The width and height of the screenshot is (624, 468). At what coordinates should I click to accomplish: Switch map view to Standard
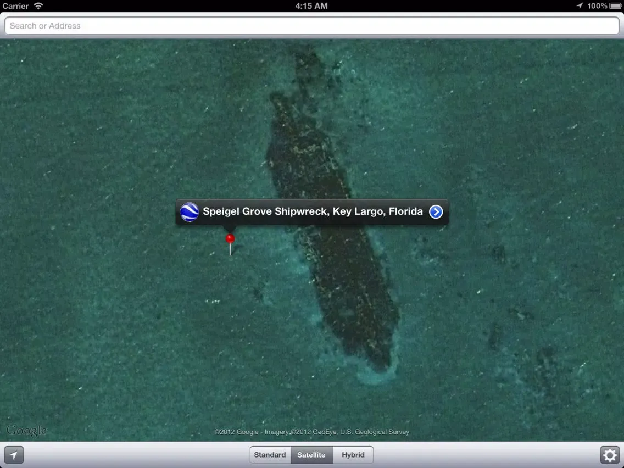270,455
